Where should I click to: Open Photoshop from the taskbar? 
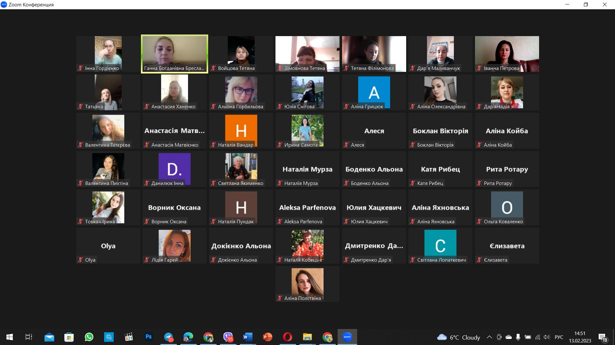tap(149, 337)
